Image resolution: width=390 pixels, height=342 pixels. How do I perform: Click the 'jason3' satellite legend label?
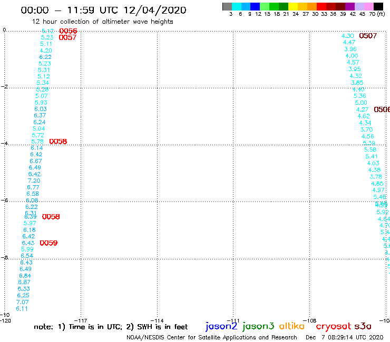click(x=258, y=326)
